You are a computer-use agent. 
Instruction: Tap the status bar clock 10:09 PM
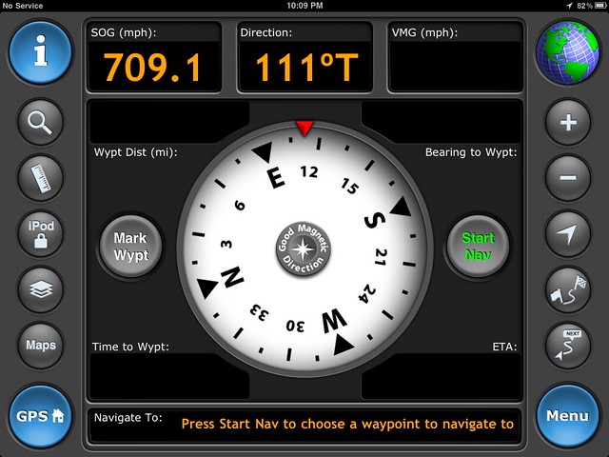[304, 6]
